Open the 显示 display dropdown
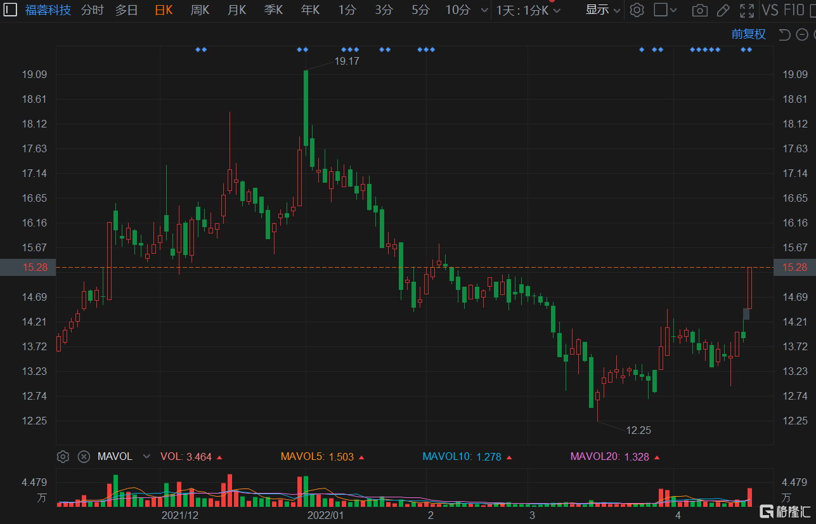The width and height of the screenshot is (816, 524). (x=603, y=10)
